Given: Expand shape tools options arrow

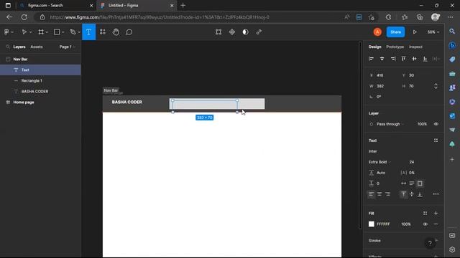Looking at the screenshot, I should (x=63, y=32).
